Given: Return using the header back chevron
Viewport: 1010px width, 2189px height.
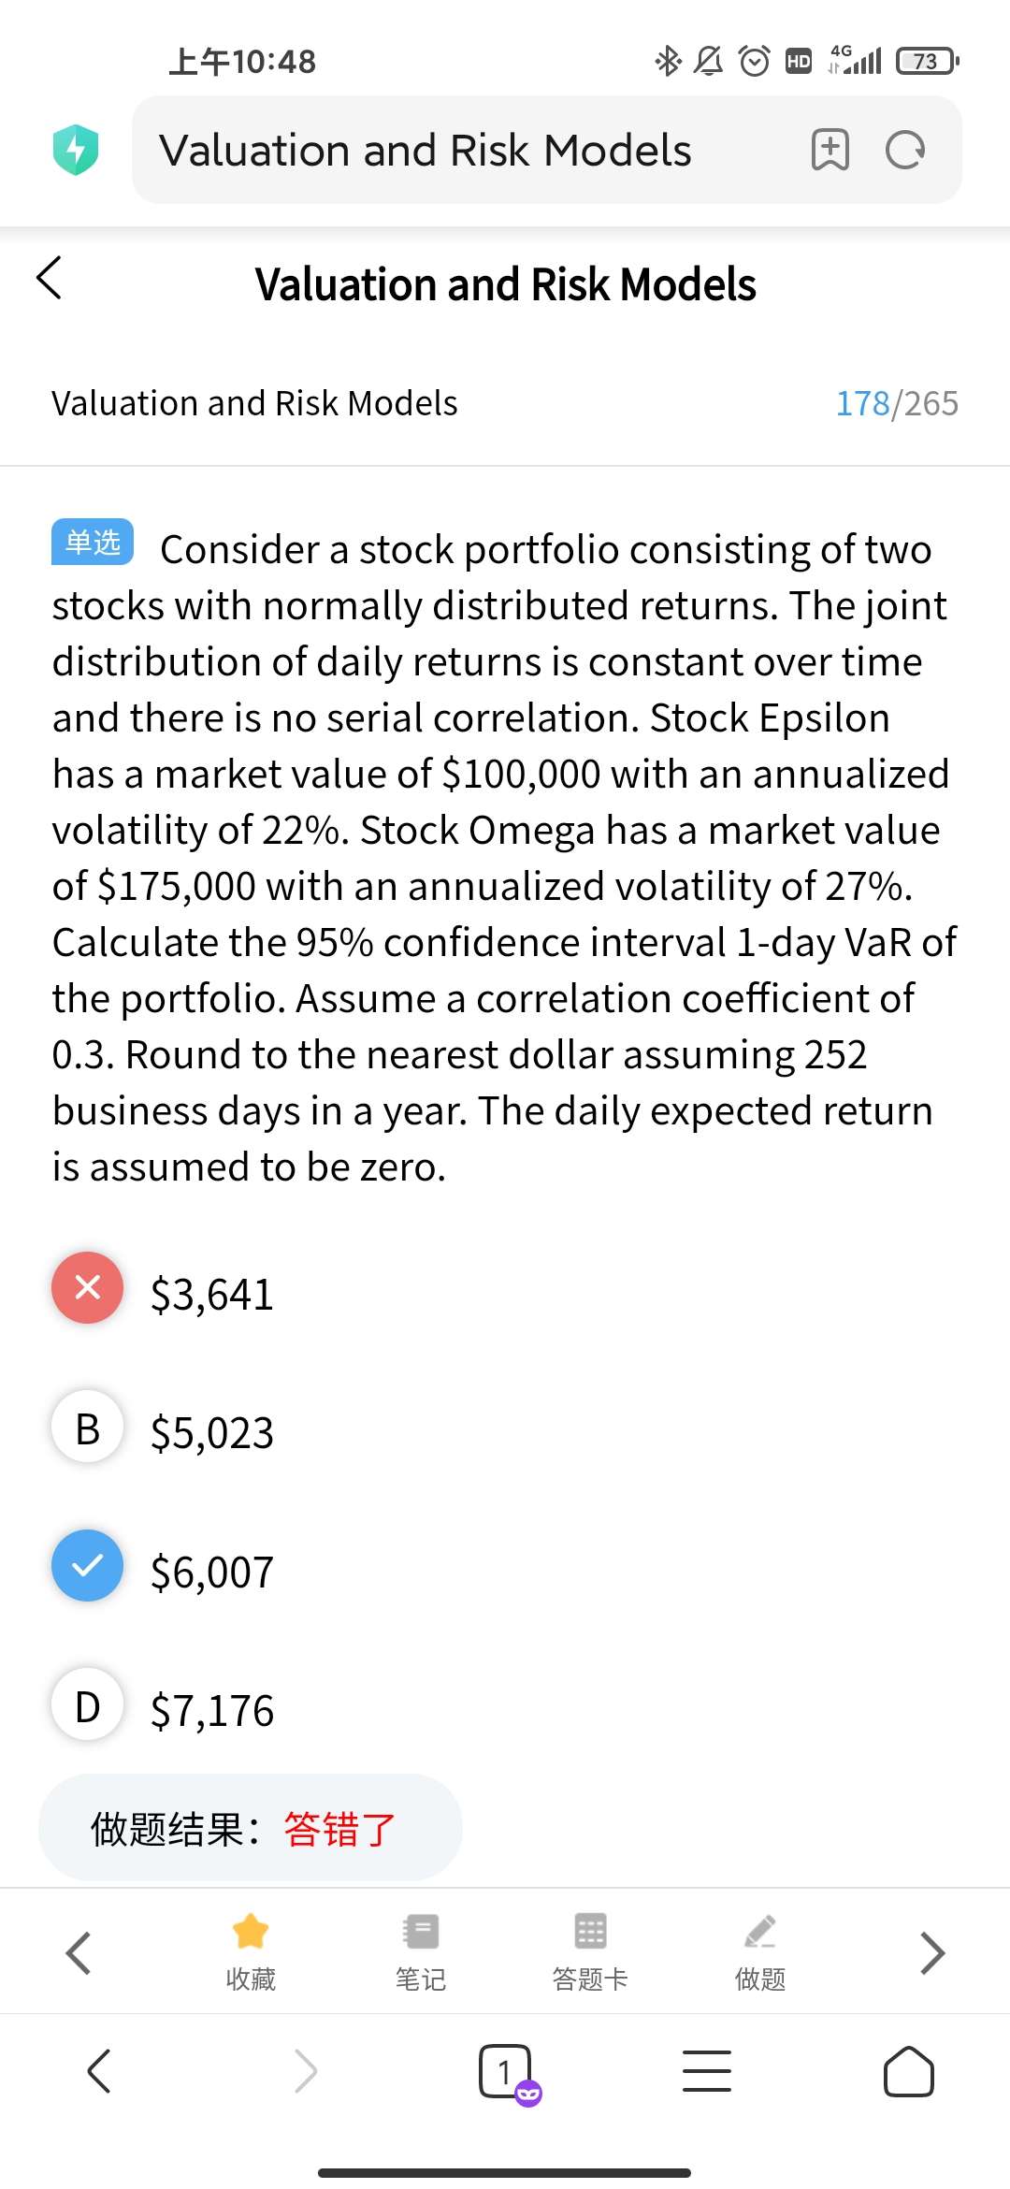Looking at the screenshot, I should coord(49,278).
